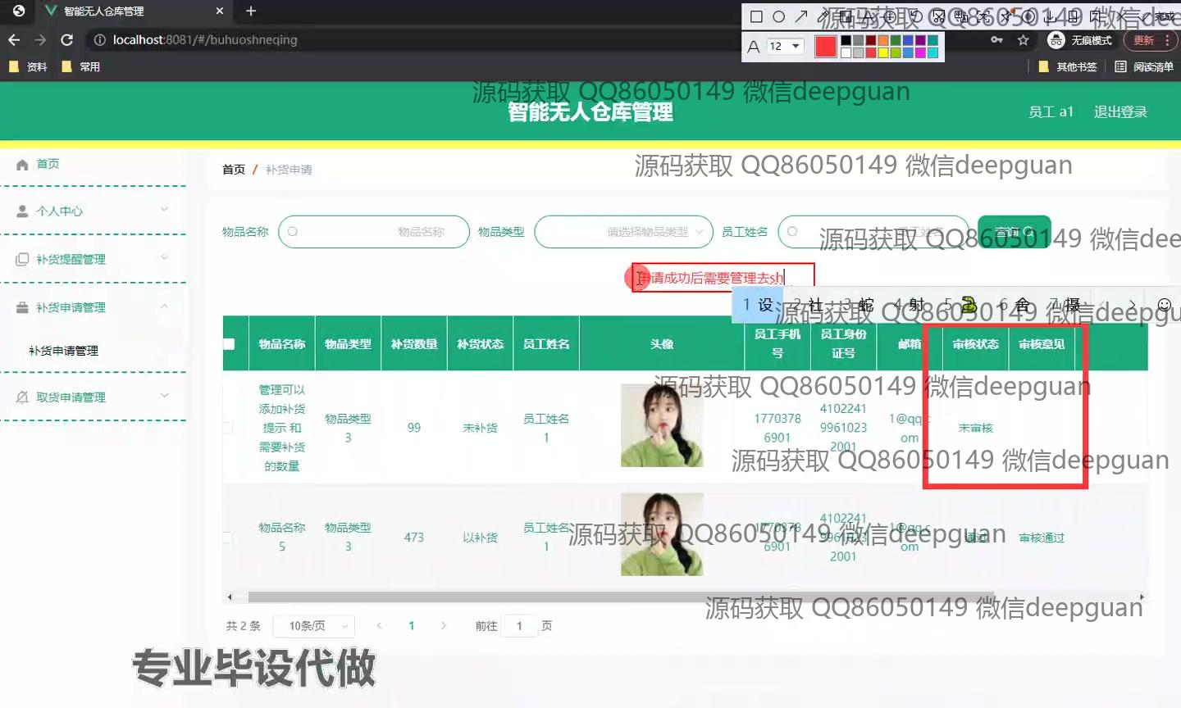Click the home icon beside 首页
Viewport: 1181px width, 708px height.
pos(22,165)
